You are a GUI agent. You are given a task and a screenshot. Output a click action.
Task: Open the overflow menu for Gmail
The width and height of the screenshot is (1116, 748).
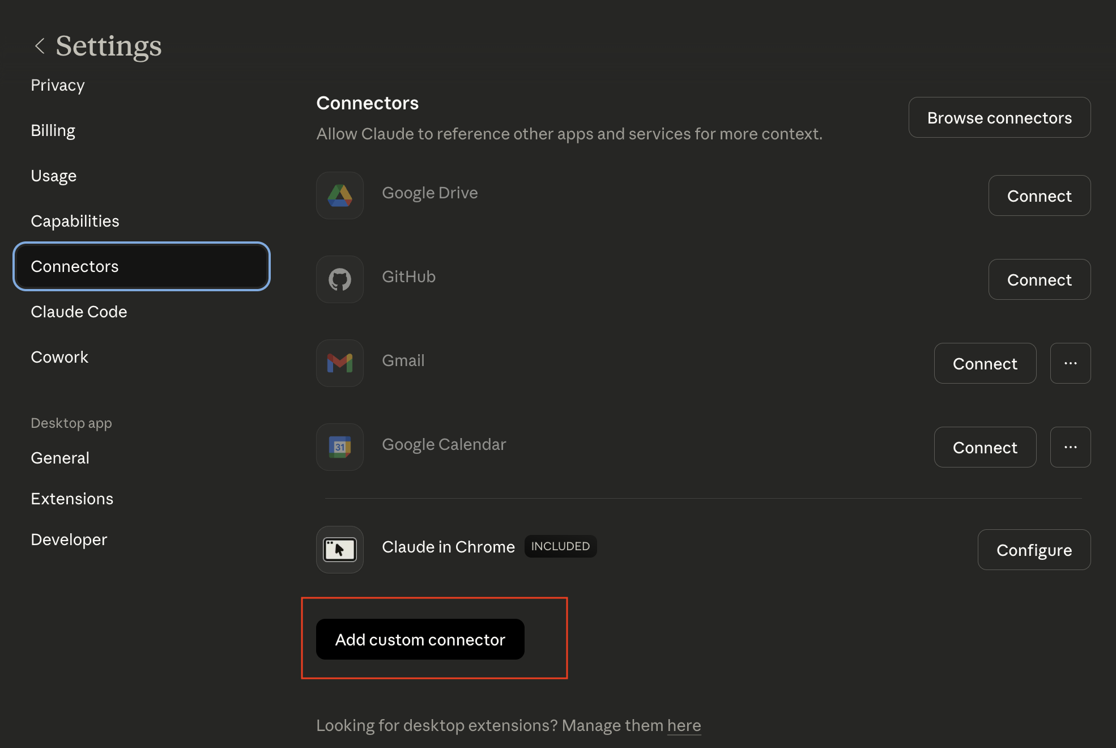1070,363
